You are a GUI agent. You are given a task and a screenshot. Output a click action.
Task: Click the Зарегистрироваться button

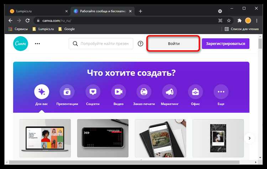point(225,44)
